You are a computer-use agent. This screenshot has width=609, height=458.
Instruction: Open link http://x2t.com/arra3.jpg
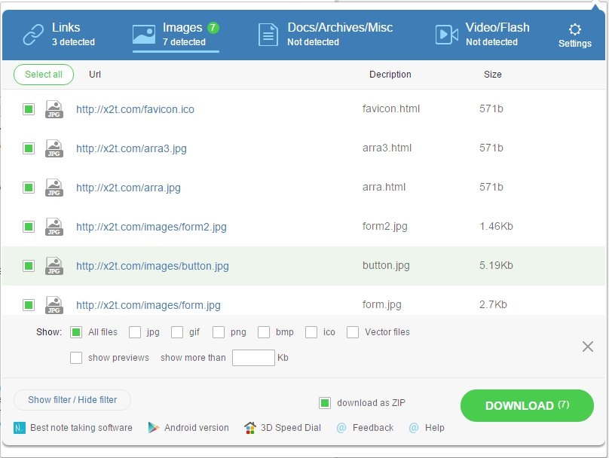pyautogui.click(x=131, y=148)
